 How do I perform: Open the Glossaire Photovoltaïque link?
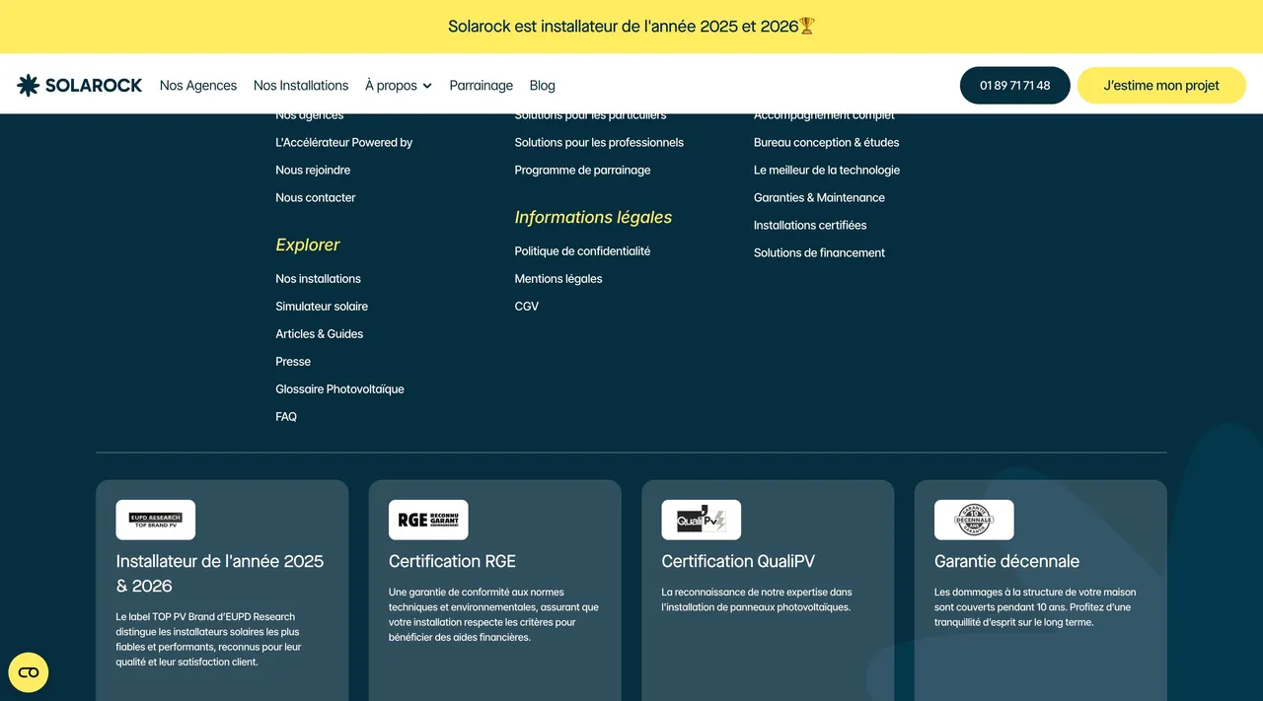pyautogui.click(x=340, y=389)
